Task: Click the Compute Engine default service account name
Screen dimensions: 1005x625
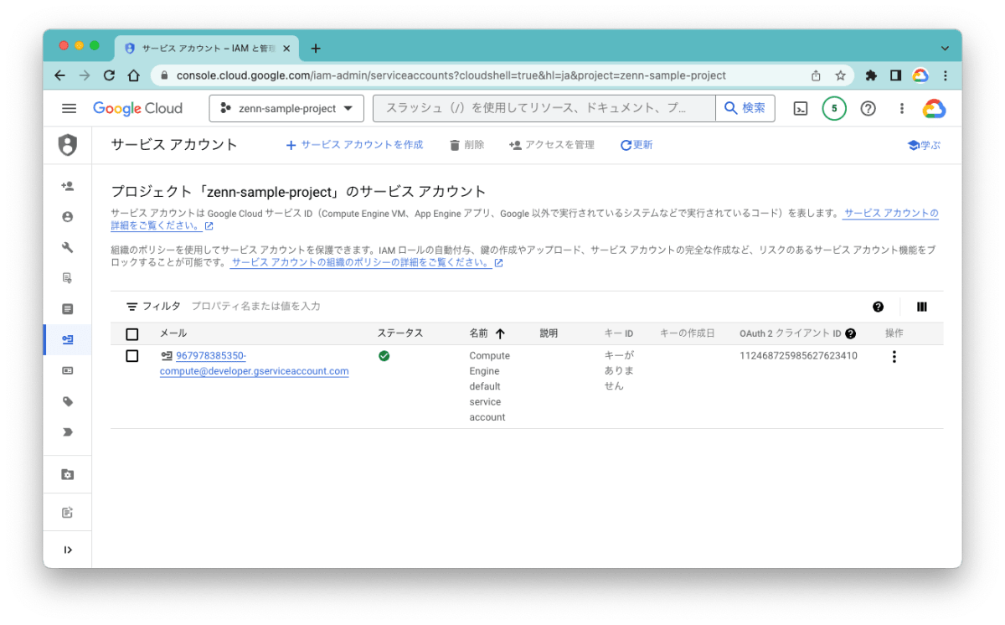Action: pyautogui.click(x=490, y=386)
